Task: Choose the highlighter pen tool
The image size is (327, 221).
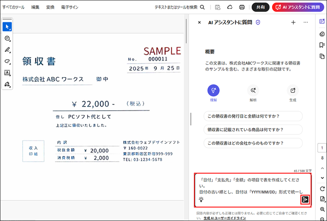Action: coord(7,50)
